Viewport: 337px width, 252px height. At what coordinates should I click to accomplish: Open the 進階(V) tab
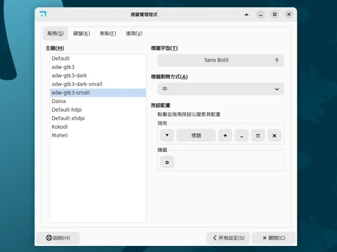134,34
